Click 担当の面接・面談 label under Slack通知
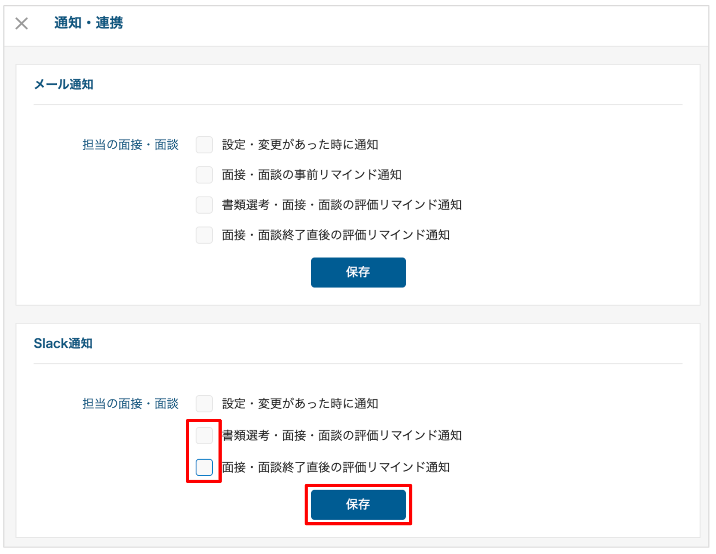Image resolution: width=716 pixels, height=554 pixels. 130,403
